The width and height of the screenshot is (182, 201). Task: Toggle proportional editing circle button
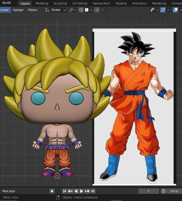97,10
